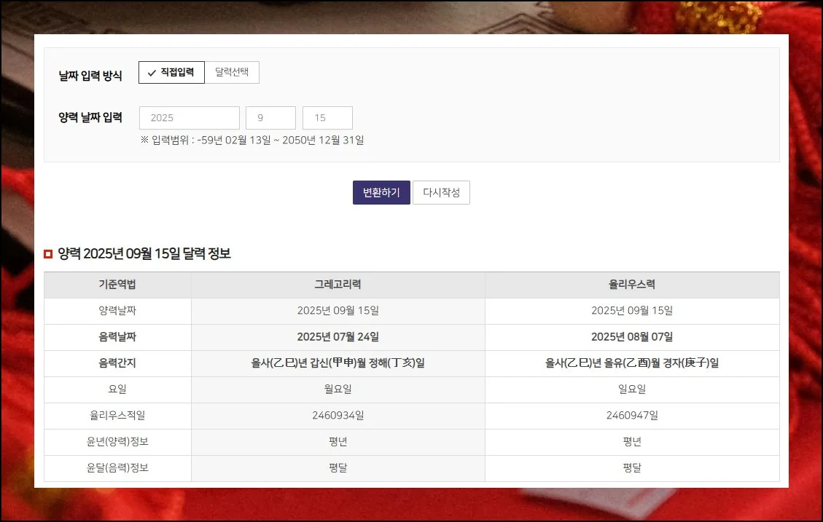Click Julian day number 2460947일

point(632,416)
